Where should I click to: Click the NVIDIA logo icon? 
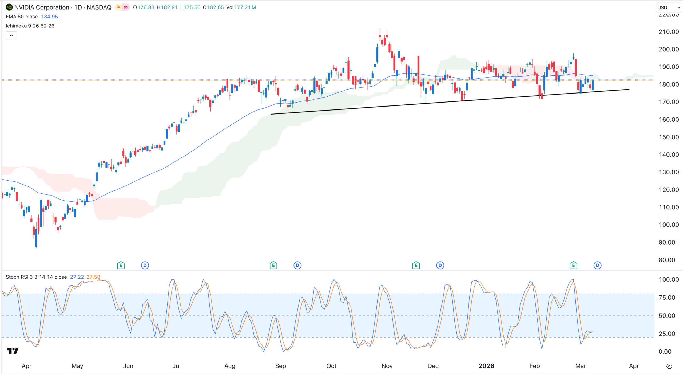[x=9, y=7]
